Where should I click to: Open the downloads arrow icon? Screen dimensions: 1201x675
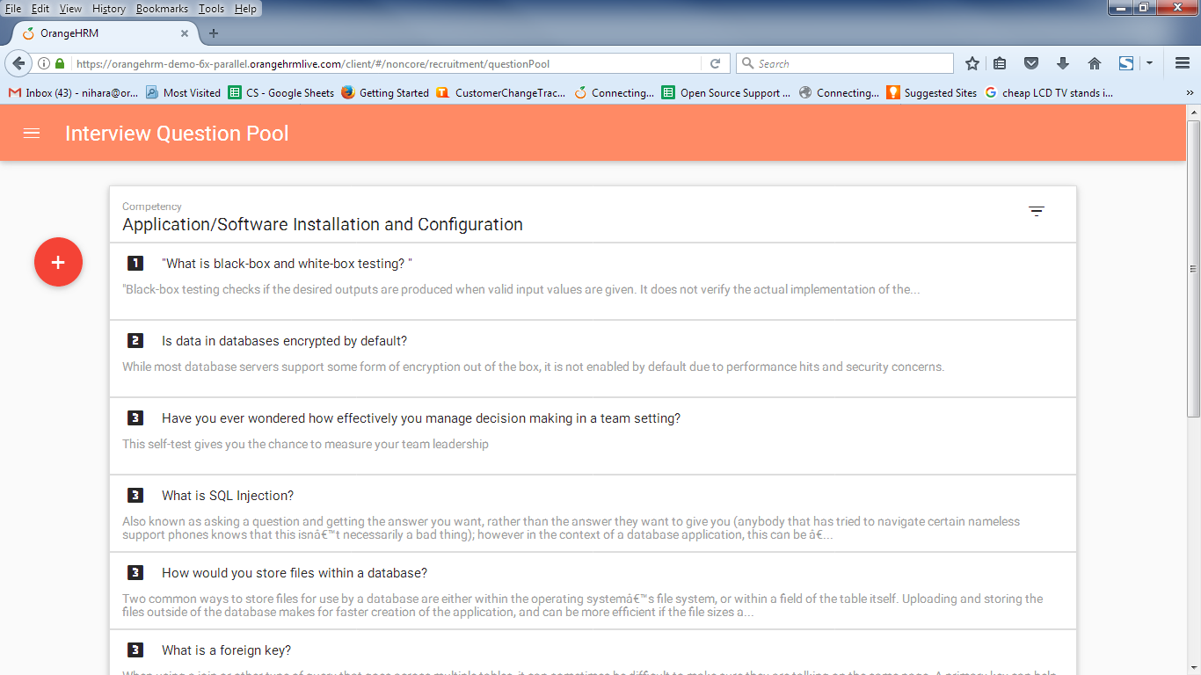pos(1062,63)
